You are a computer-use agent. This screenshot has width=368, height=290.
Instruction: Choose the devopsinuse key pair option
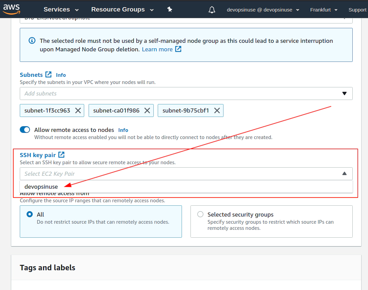tap(186, 187)
